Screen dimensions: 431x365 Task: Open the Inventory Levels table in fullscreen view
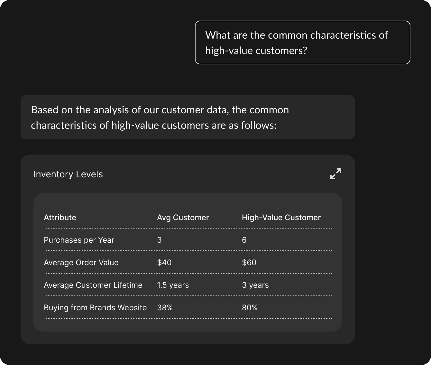point(336,174)
